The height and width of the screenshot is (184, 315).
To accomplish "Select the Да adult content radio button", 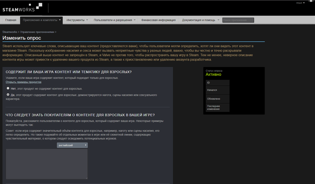I will (x=8, y=95).
